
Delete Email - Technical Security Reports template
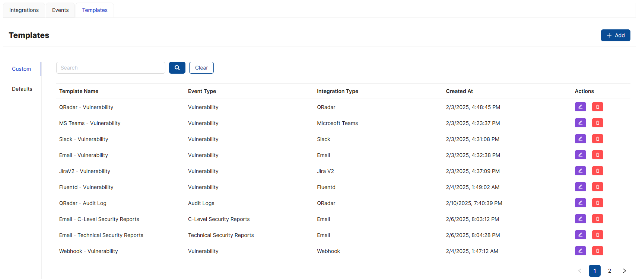[x=597, y=235]
